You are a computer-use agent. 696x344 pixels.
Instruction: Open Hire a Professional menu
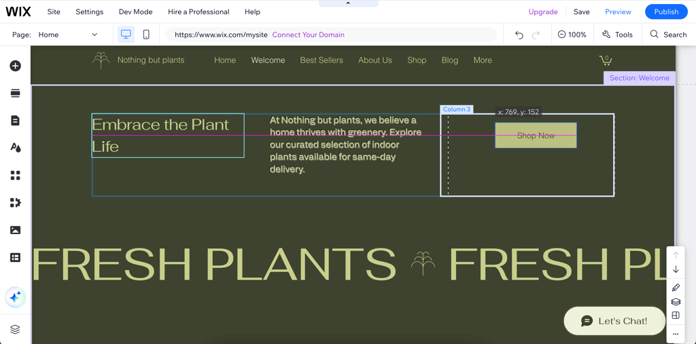click(198, 12)
